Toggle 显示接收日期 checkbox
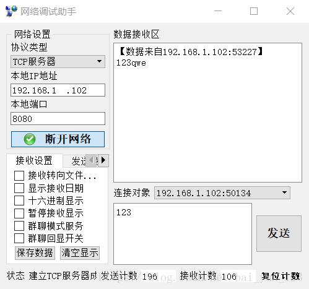 [19, 188]
